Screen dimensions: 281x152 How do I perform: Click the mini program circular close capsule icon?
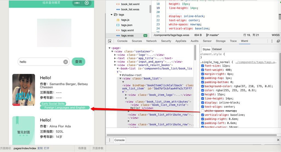(x=87, y=3)
